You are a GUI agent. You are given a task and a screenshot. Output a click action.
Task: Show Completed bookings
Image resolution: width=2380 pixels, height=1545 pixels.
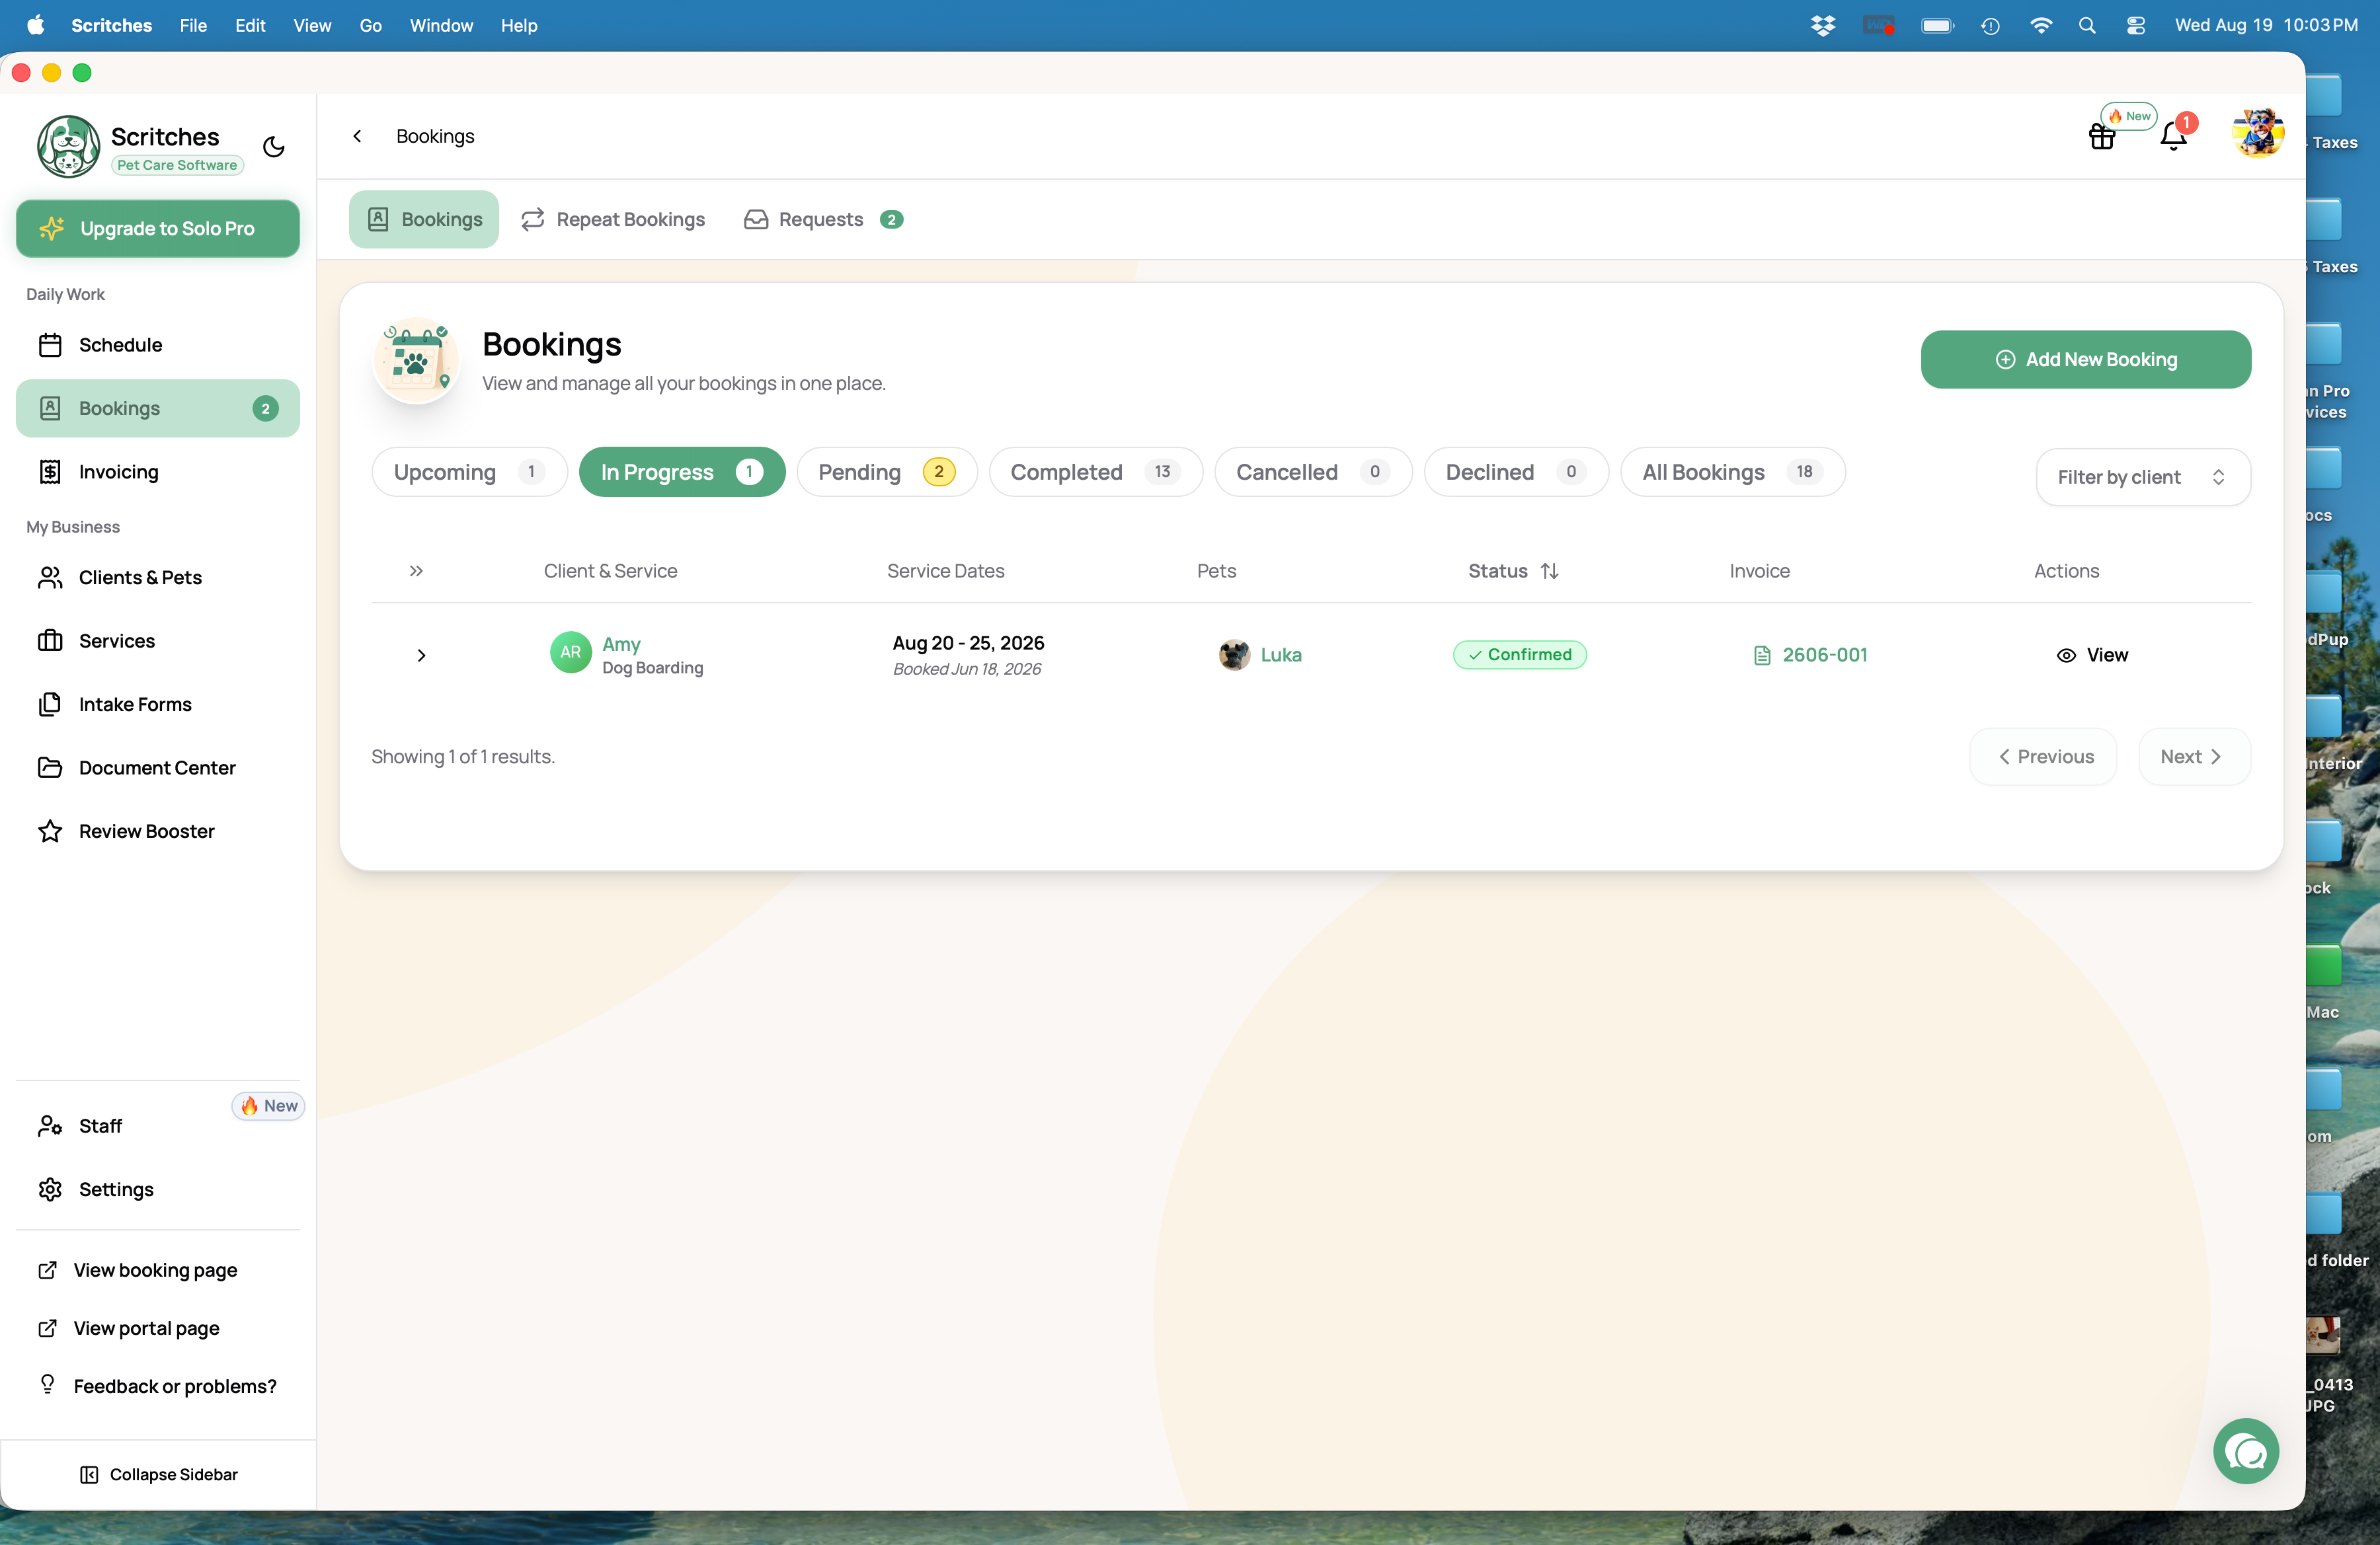pyautogui.click(x=1095, y=472)
